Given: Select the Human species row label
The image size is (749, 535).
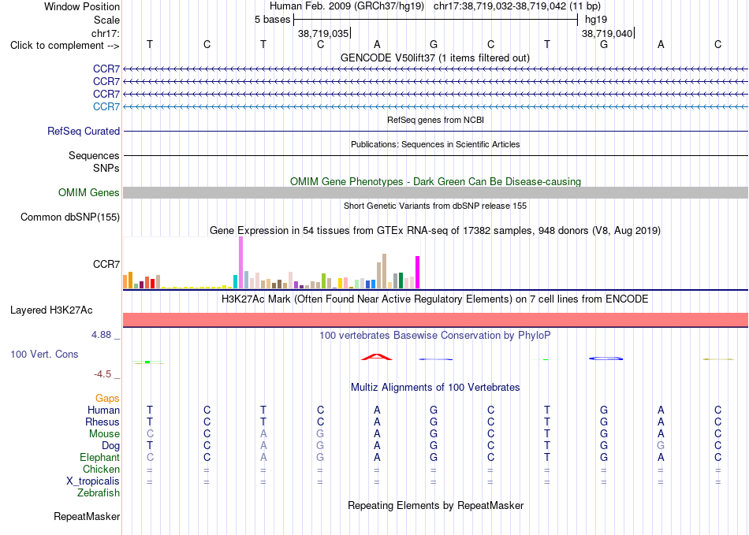Looking at the screenshot, I should click(x=103, y=410).
